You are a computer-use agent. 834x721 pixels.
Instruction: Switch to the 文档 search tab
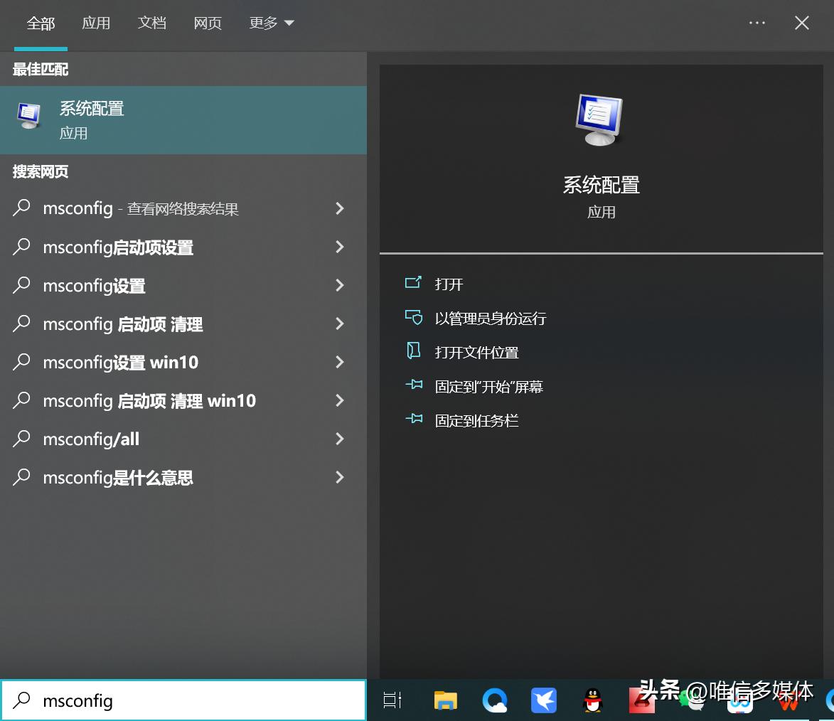pos(151,23)
